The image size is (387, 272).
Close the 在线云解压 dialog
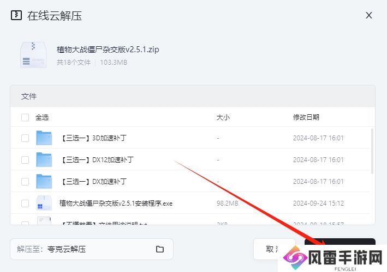click(369, 15)
